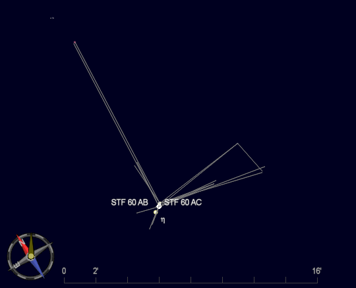
Task: Click the 0 scale bar label
Action: tap(64, 271)
